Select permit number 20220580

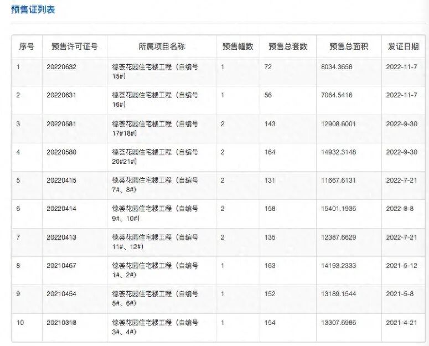pyautogui.click(x=61, y=152)
